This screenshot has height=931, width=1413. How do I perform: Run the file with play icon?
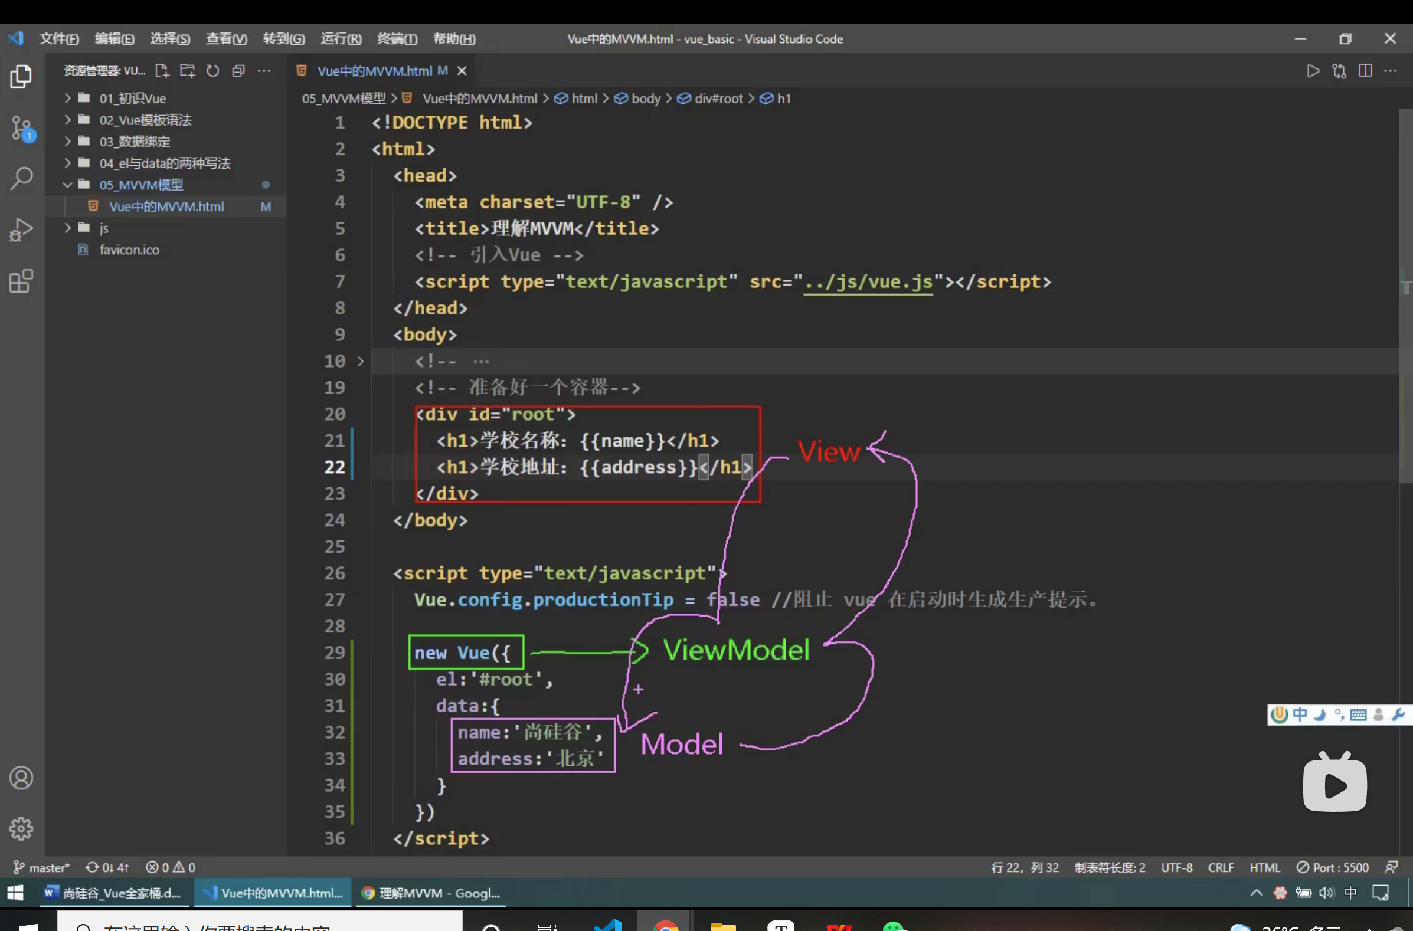[1313, 71]
